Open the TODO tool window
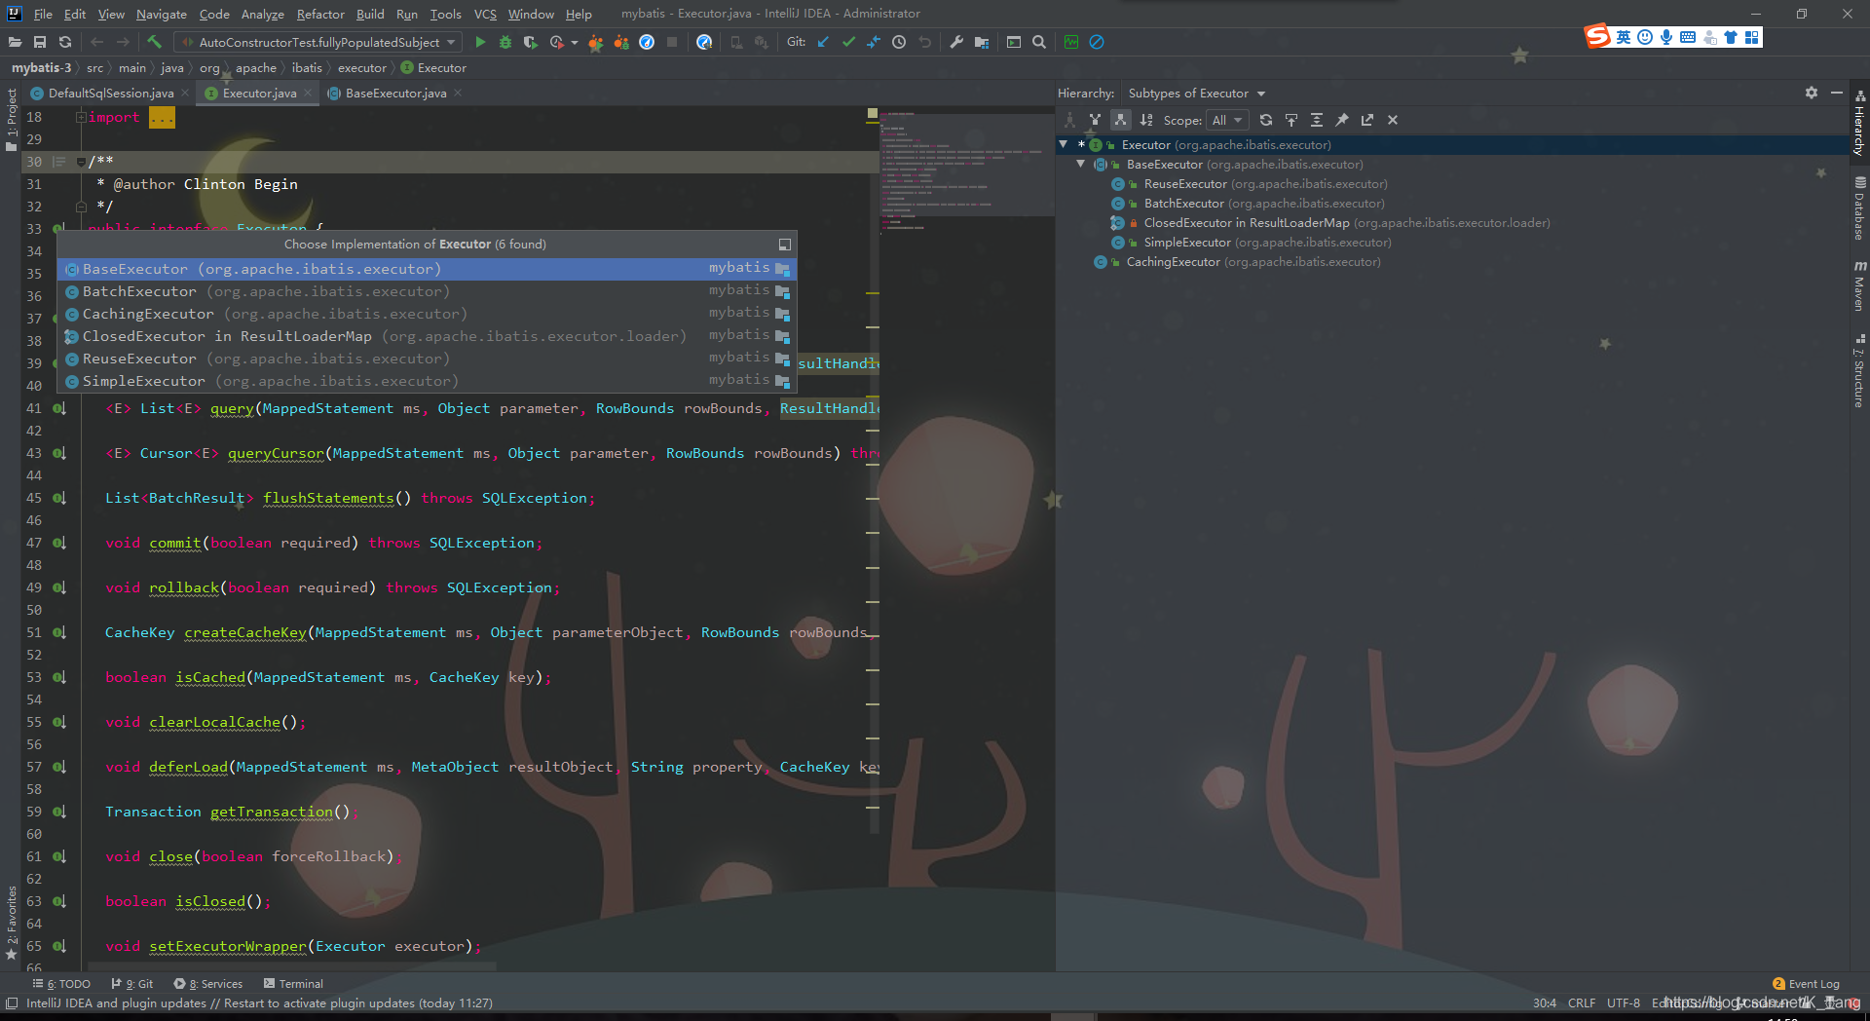Screen dimensions: 1870x1021 (61, 984)
